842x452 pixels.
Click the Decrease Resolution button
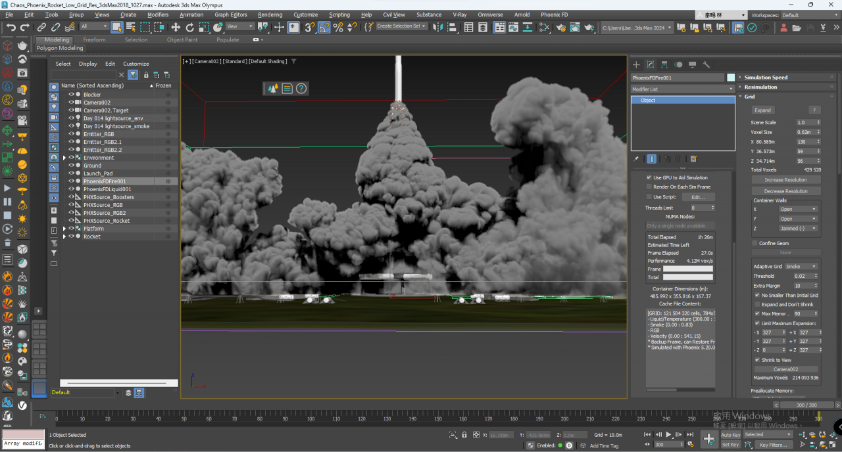pos(785,191)
